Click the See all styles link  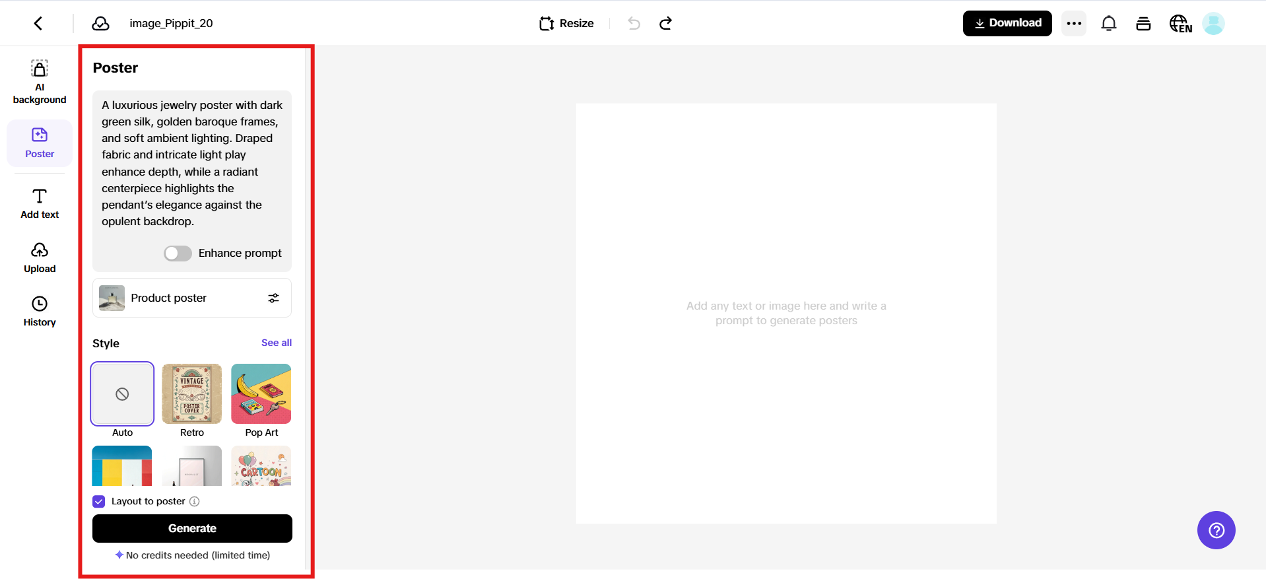click(x=277, y=343)
